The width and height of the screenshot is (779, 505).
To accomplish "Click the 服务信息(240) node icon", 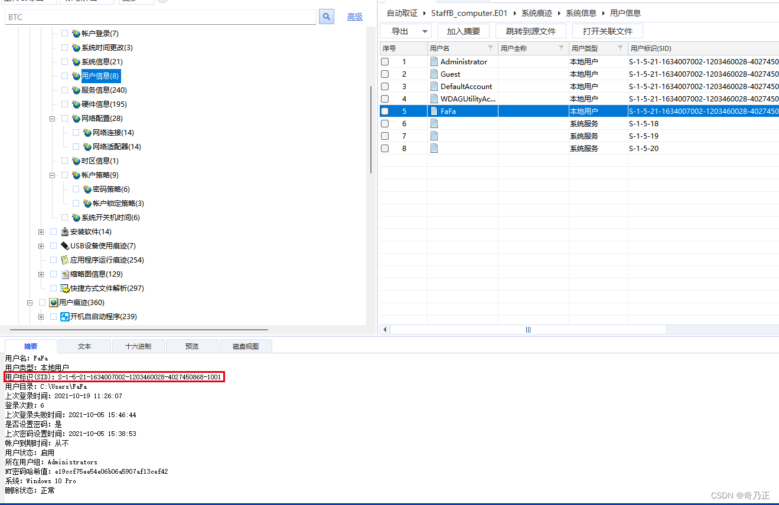I will (x=76, y=90).
